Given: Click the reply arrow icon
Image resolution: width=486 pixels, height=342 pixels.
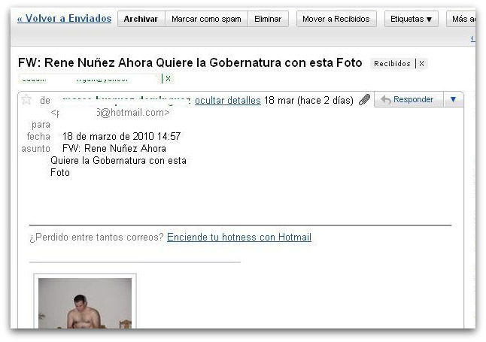Looking at the screenshot, I should tap(386, 100).
